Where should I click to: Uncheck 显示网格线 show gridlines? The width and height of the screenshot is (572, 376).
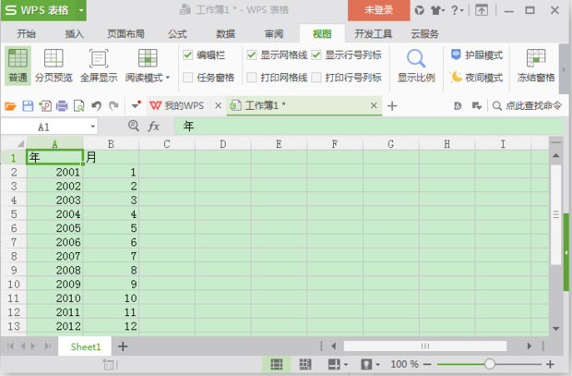(252, 55)
